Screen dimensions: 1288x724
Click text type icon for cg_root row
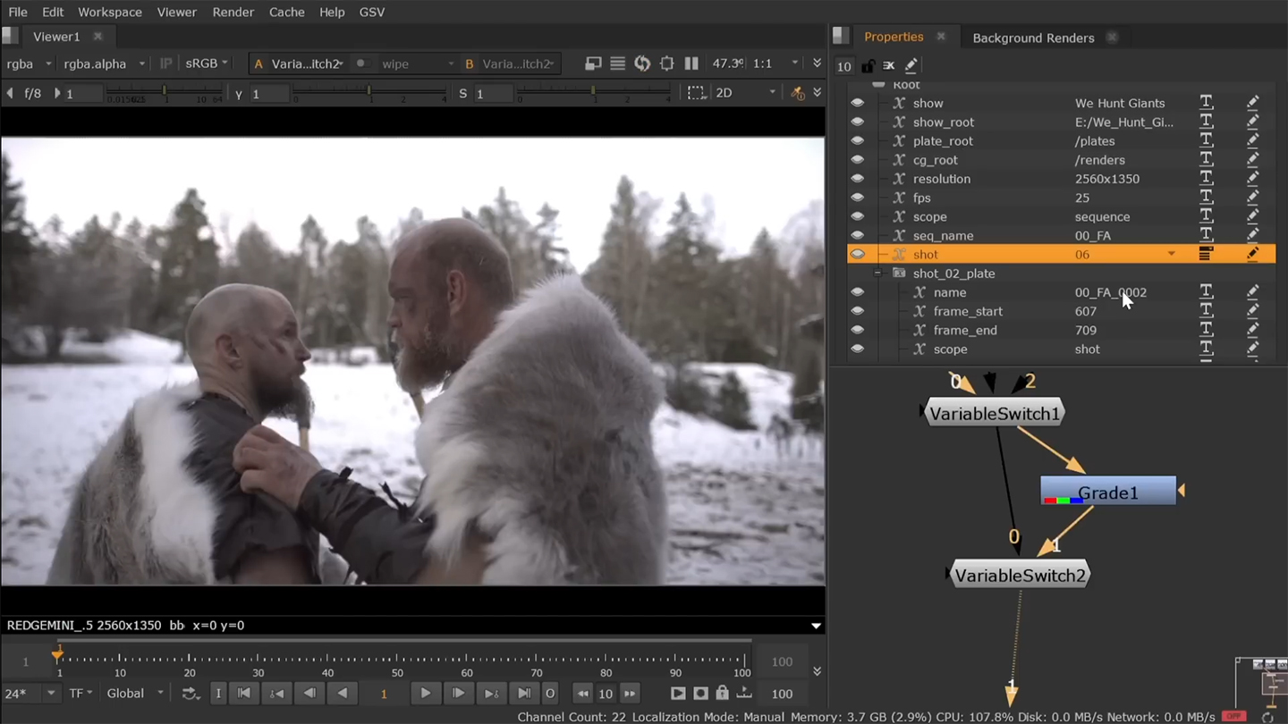click(1206, 160)
